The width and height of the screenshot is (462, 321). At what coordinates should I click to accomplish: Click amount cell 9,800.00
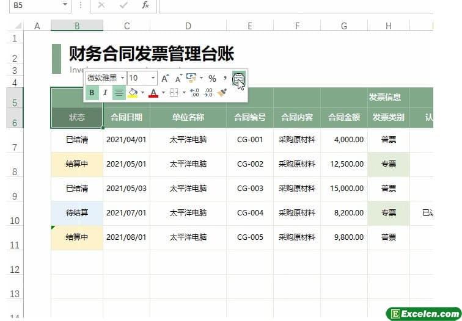344,237
